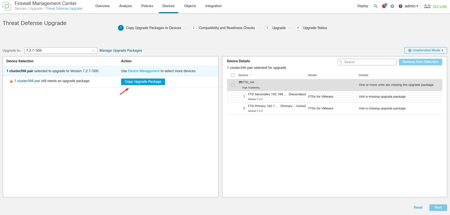450x215 pixels.
Task: Open the help question mark icon
Action: coord(400,6)
